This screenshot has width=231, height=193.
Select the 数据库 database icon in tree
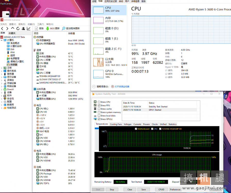coord(5,105)
